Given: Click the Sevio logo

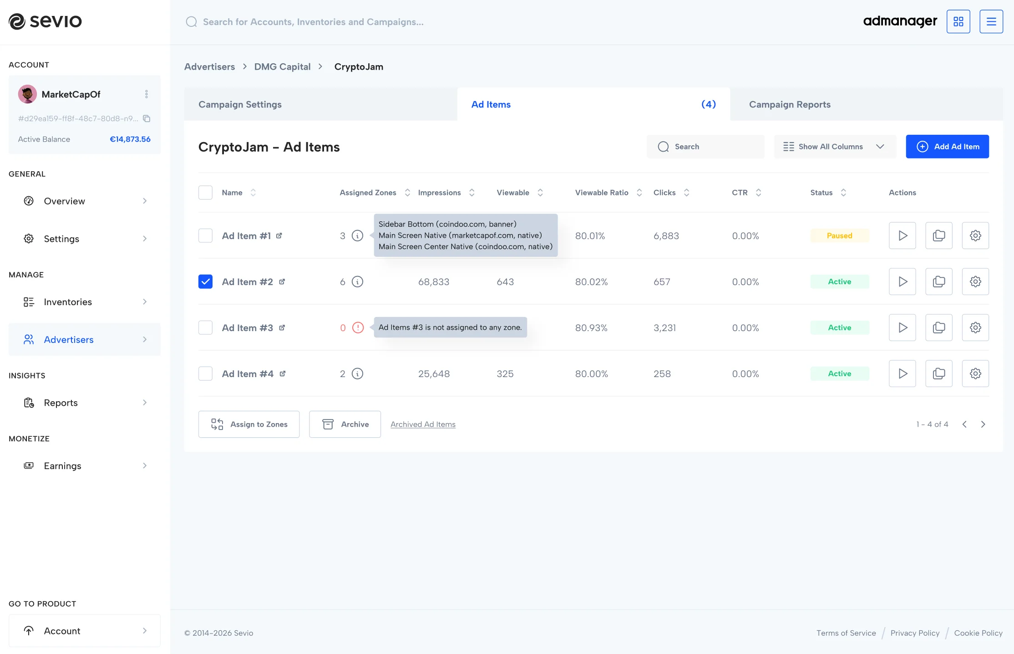Looking at the screenshot, I should click(x=45, y=21).
